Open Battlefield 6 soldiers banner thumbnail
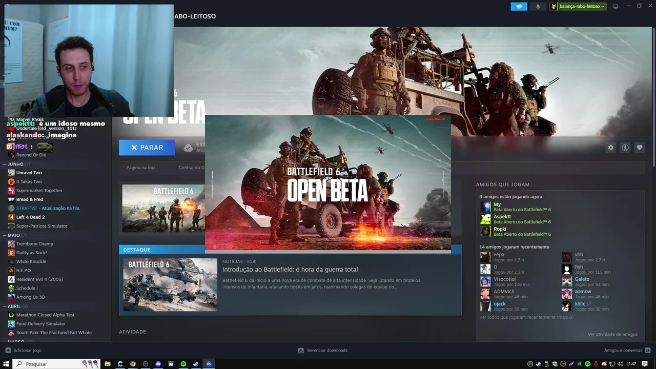Screen dimensions: 656x369 point(163,209)
